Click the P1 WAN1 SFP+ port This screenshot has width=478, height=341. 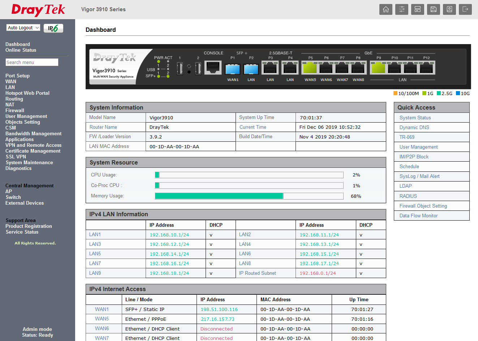coord(232,69)
